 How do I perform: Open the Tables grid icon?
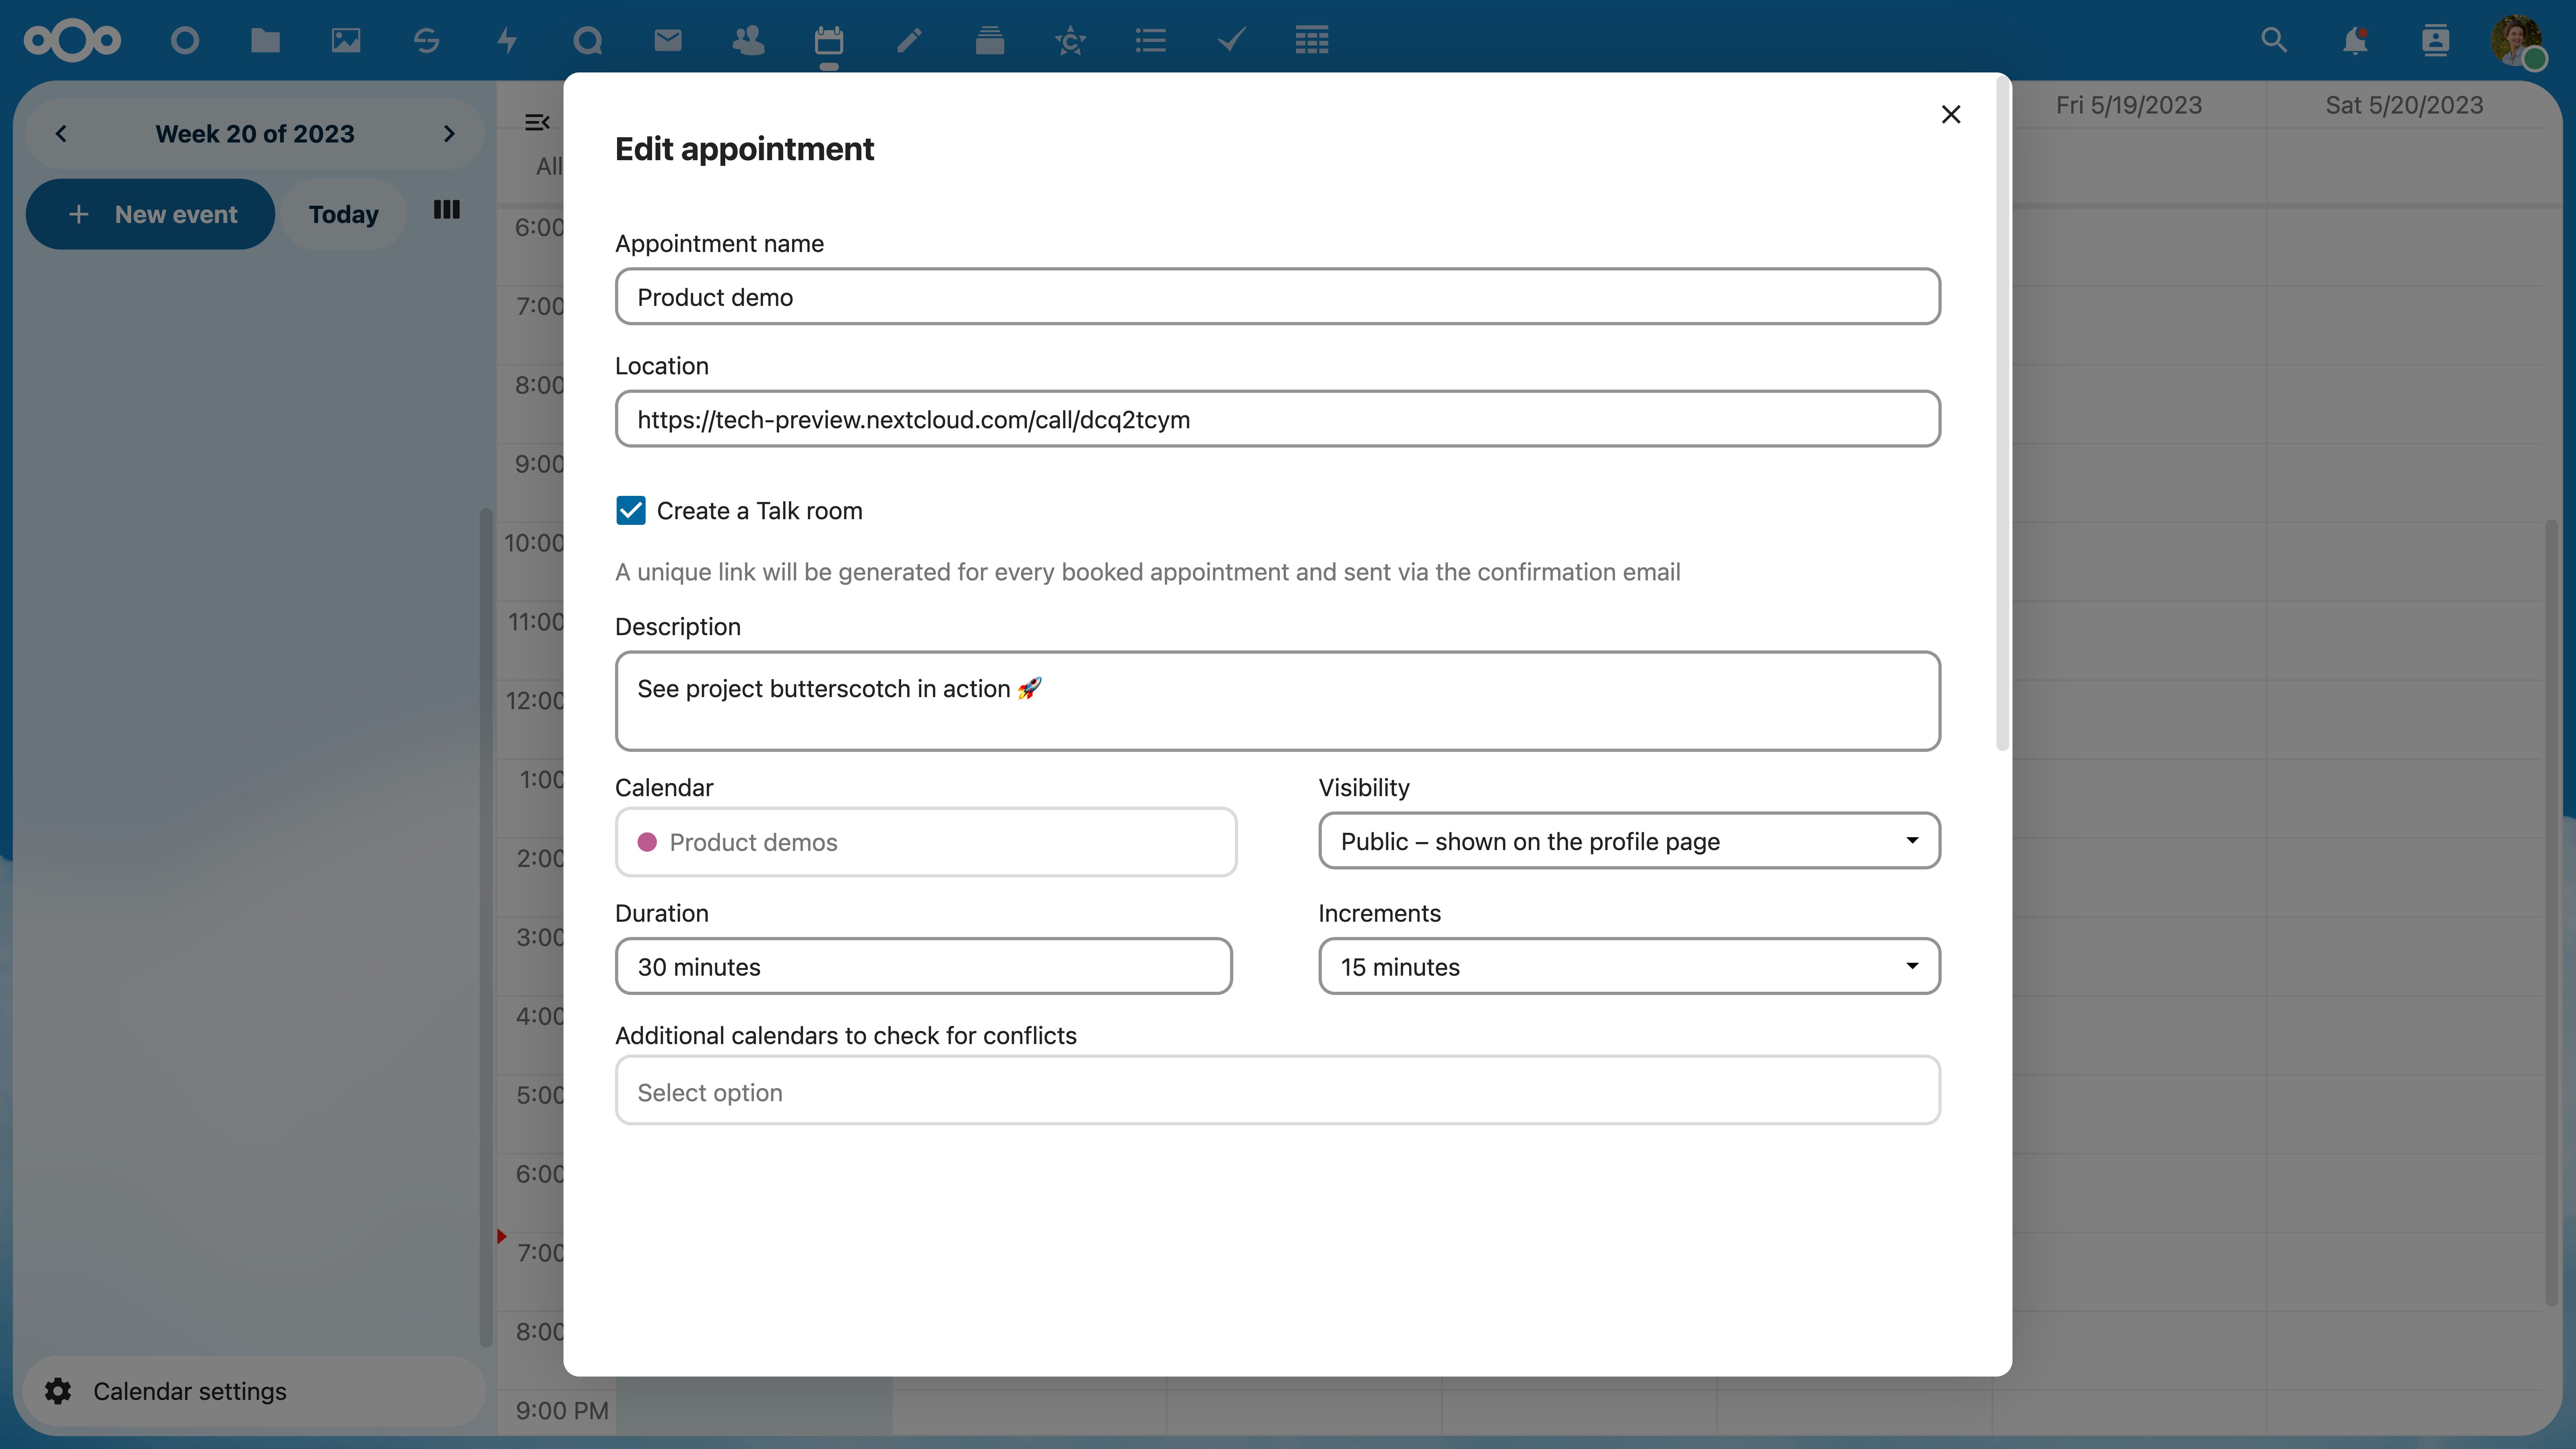pyautogui.click(x=1312, y=40)
